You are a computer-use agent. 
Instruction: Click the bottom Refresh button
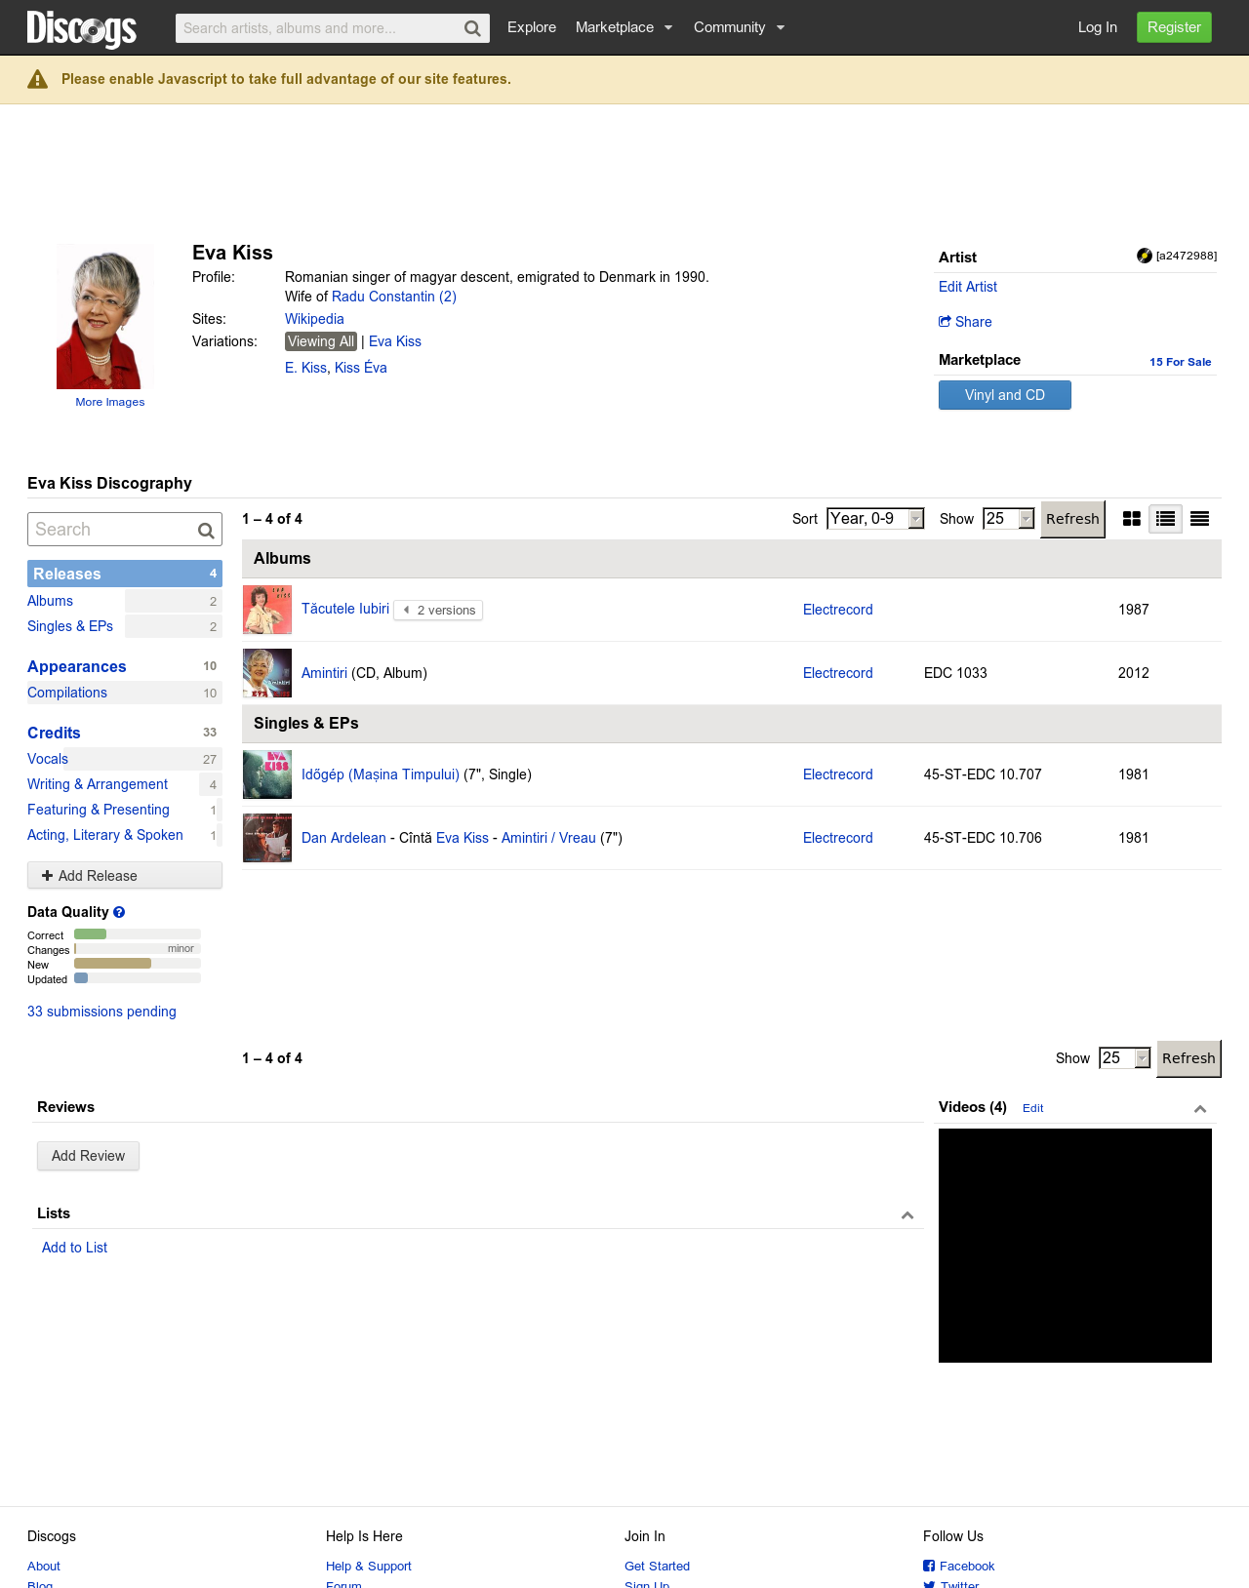point(1189,1058)
